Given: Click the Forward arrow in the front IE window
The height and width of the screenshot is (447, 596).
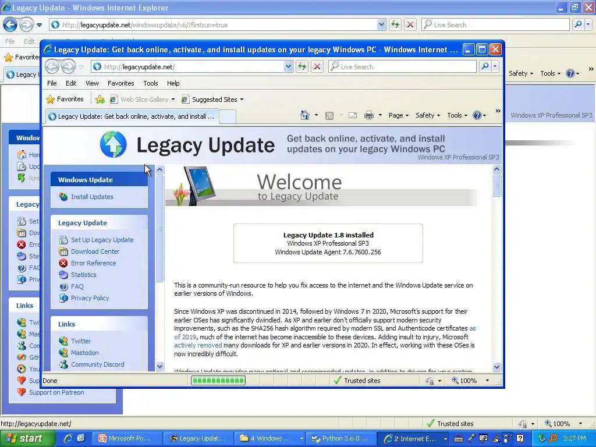Looking at the screenshot, I should (69, 66).
